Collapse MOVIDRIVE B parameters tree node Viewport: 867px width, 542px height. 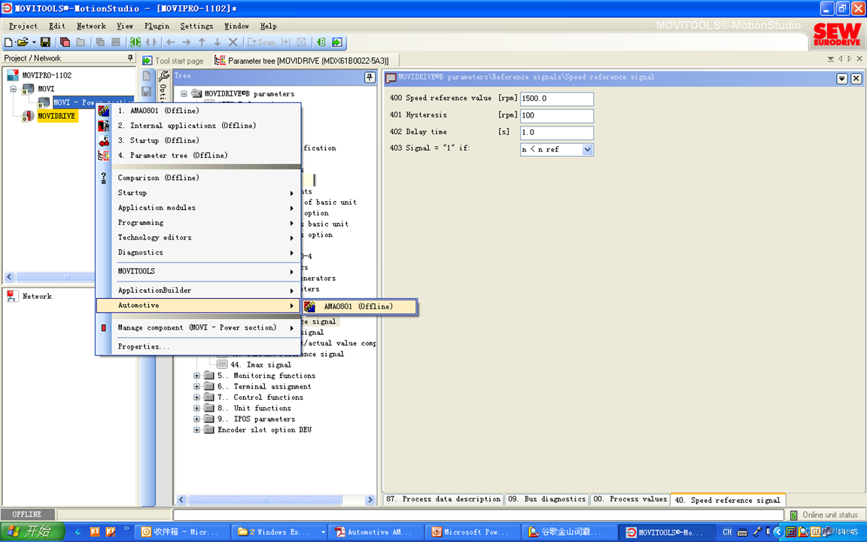(184, 94)
